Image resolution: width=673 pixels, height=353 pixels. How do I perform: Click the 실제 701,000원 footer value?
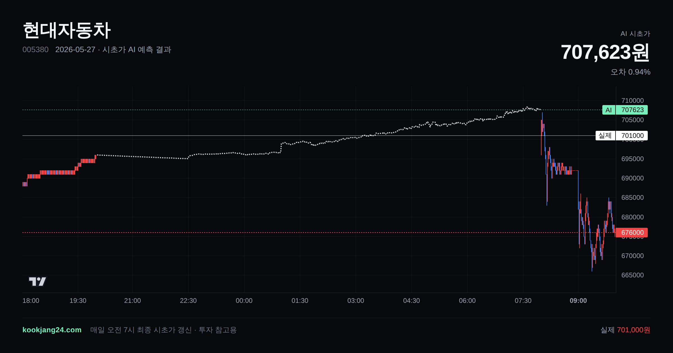625,330
